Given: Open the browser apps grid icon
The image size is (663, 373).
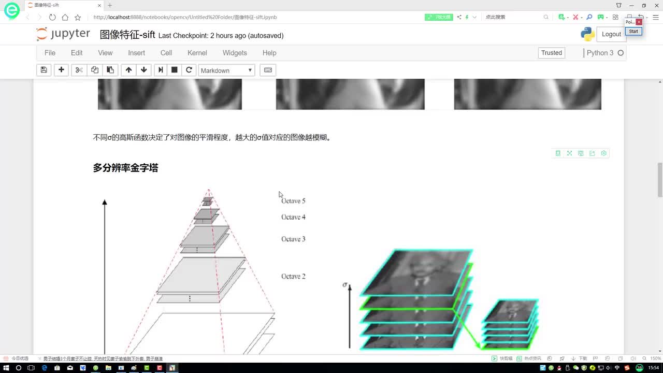Looking at the screenshot, I should (615, 17).
